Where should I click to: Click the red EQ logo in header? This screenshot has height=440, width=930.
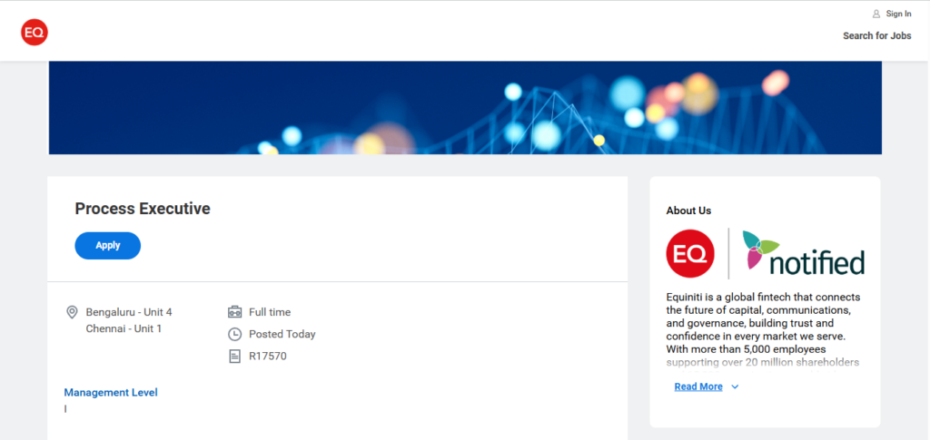click(x=35, y=32)
